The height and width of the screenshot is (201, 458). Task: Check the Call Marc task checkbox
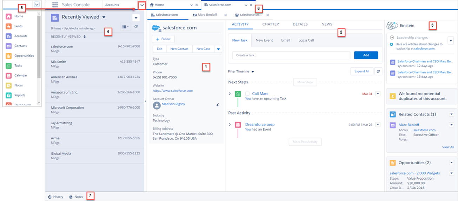[247, 94]
